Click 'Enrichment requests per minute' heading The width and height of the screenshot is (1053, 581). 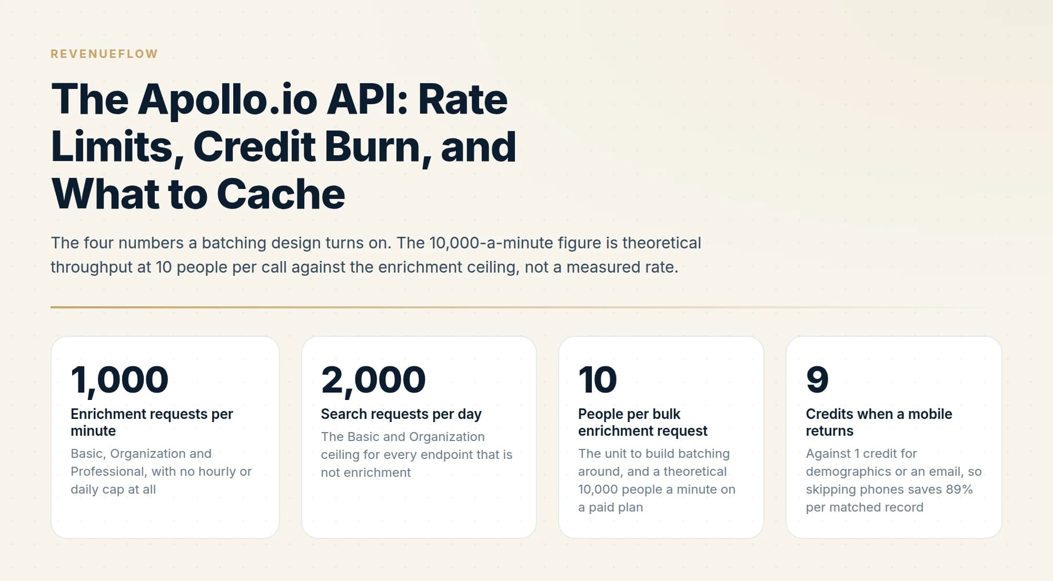[152, 422]
